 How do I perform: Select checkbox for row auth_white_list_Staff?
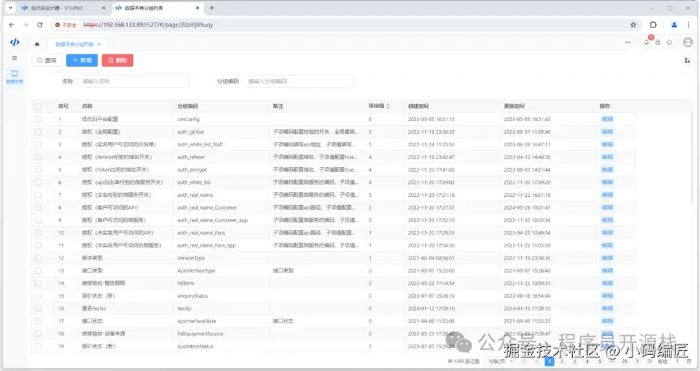[x=38, y=144]
